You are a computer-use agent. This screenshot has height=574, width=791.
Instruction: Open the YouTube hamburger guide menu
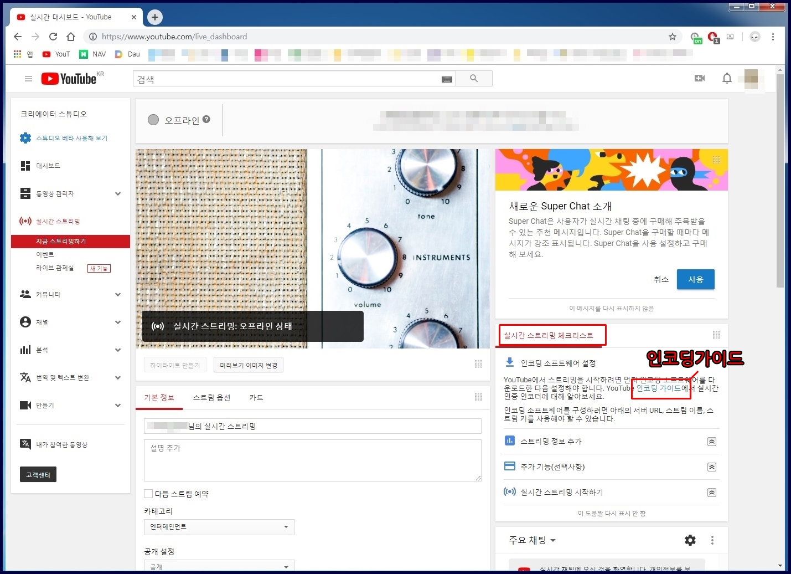[28, 79]
